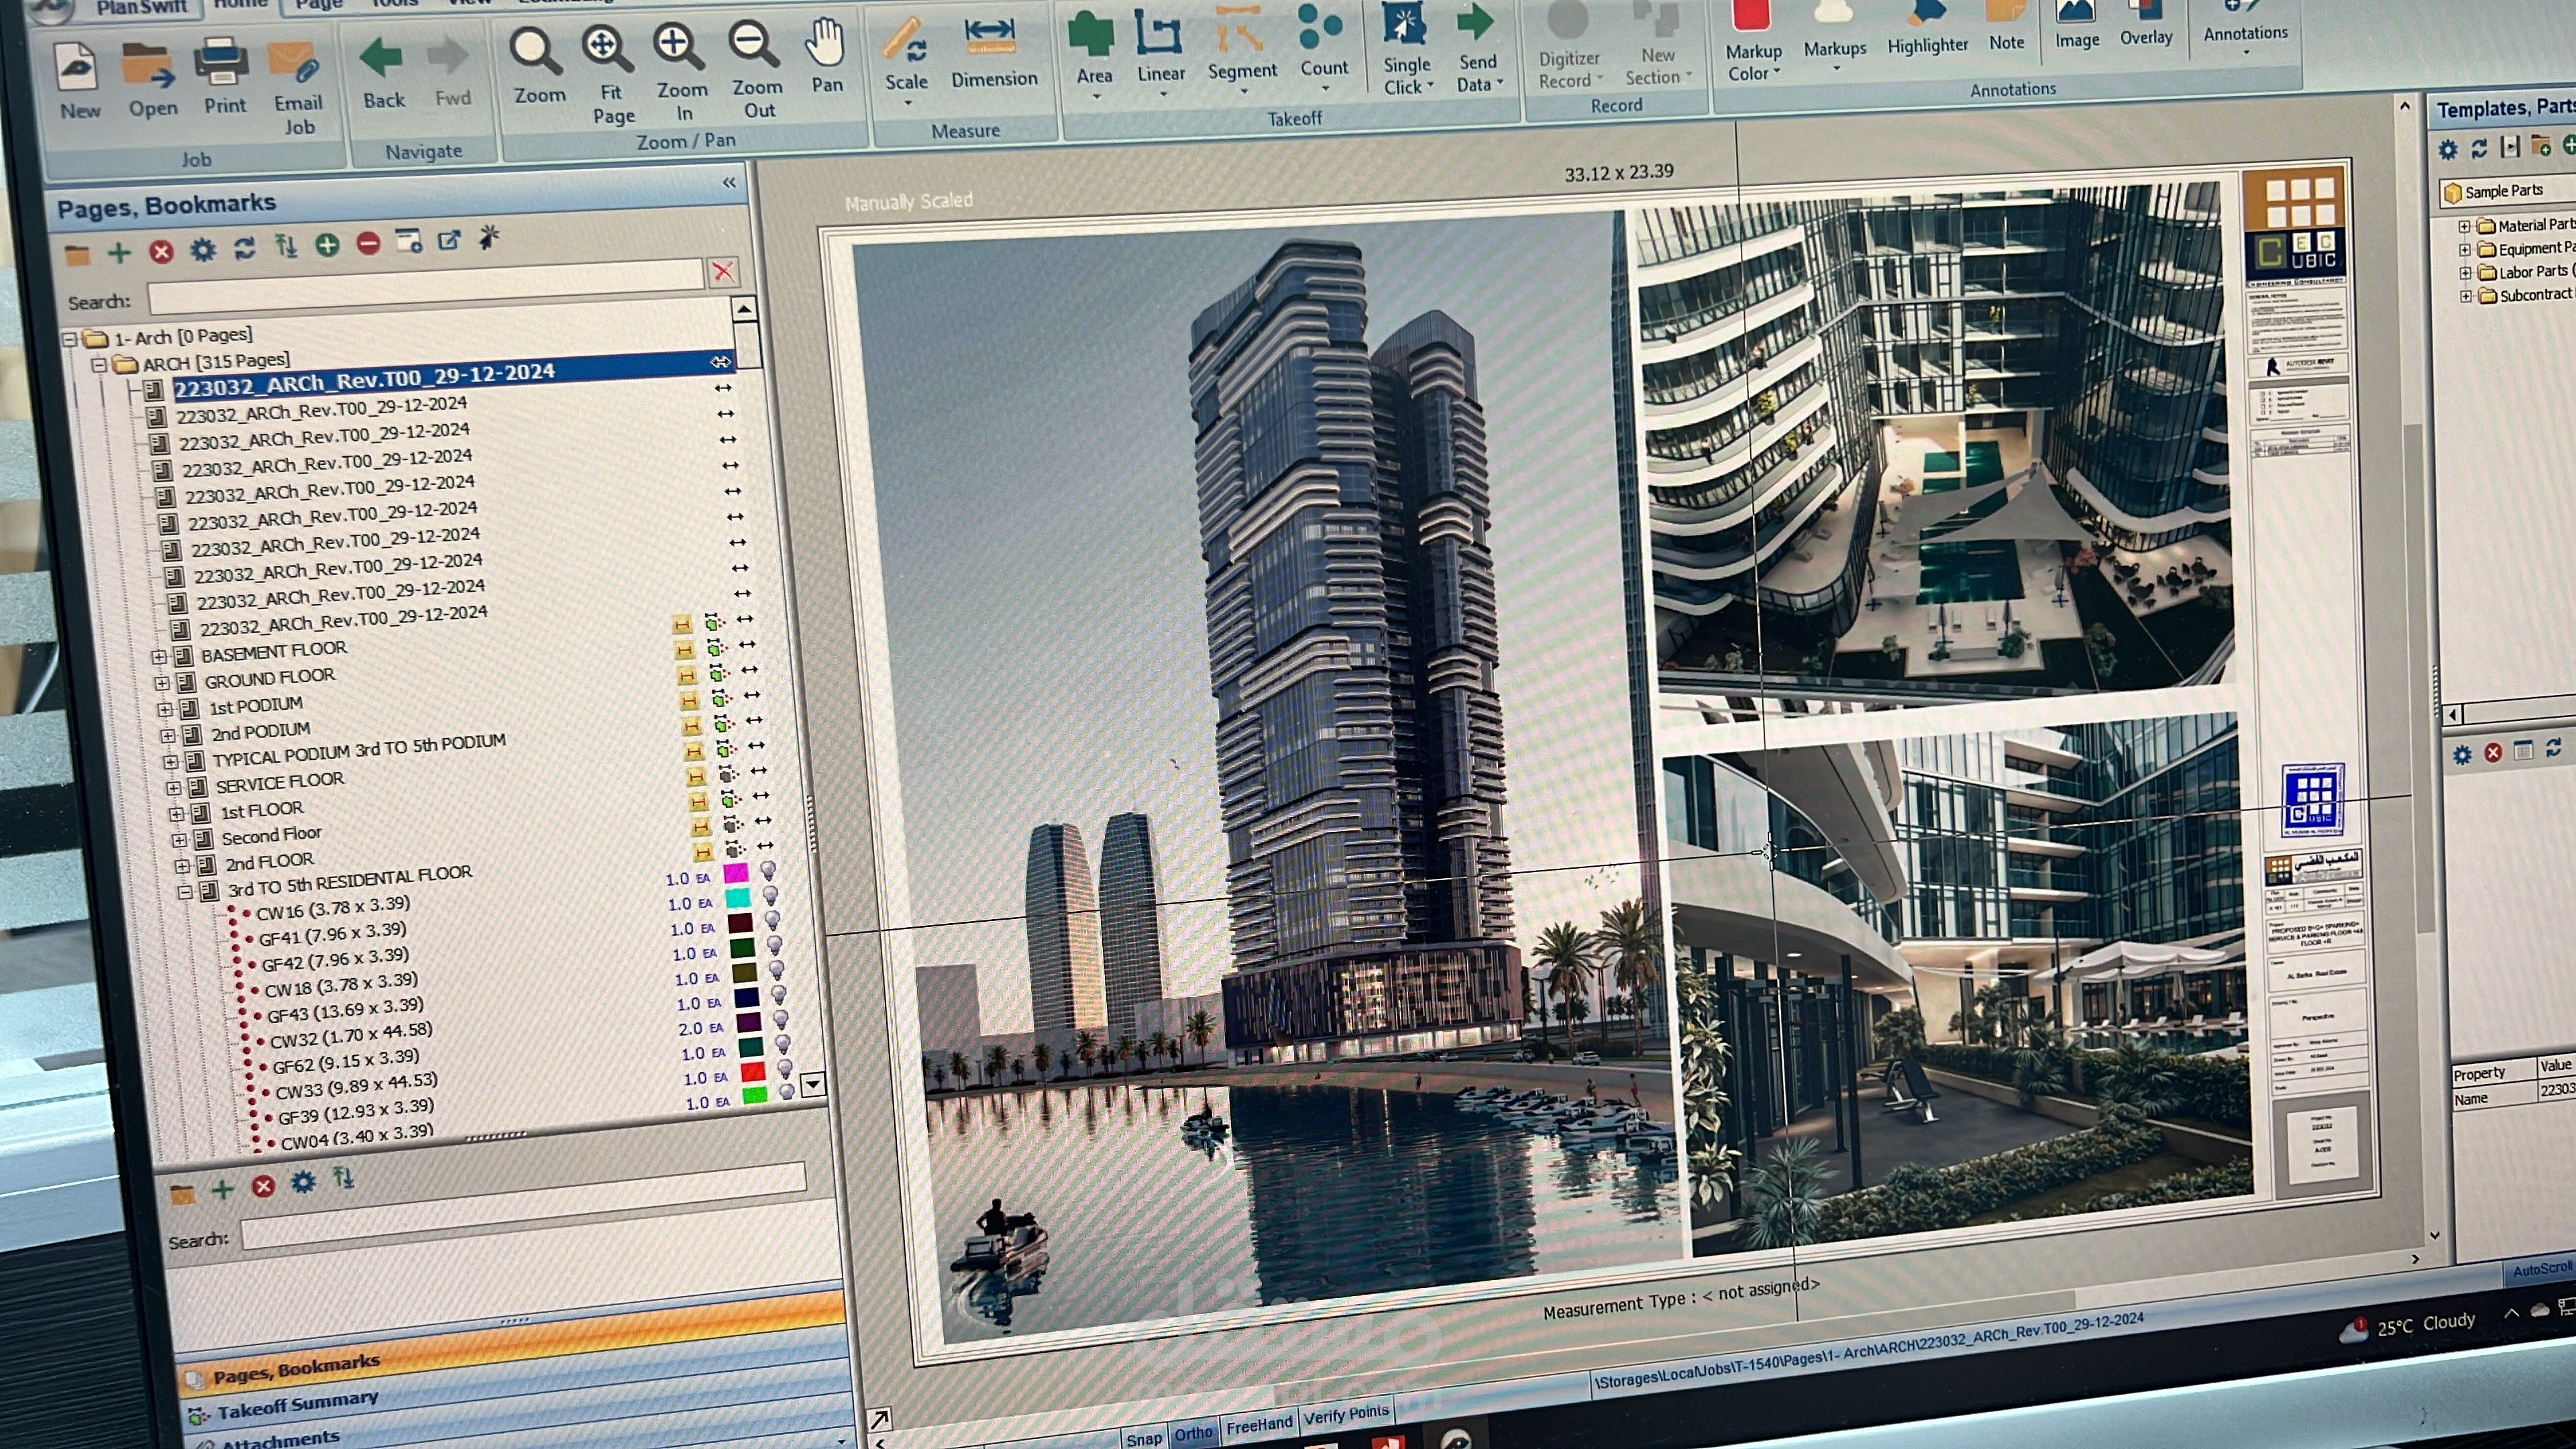Switch to the Takeoff Summary tab
The image size is (2576, 1449).
click(297, 1404)
